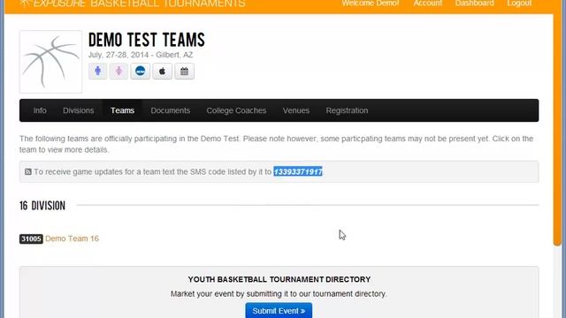
Task: Click the Account link in header
Action: click(428, 4)
